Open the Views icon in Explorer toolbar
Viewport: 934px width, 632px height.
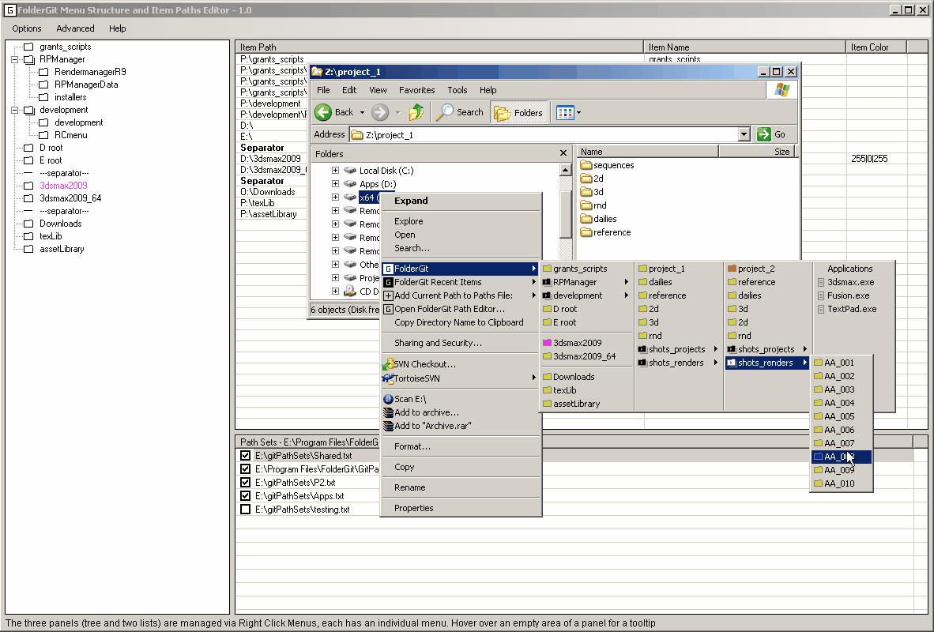564,112
